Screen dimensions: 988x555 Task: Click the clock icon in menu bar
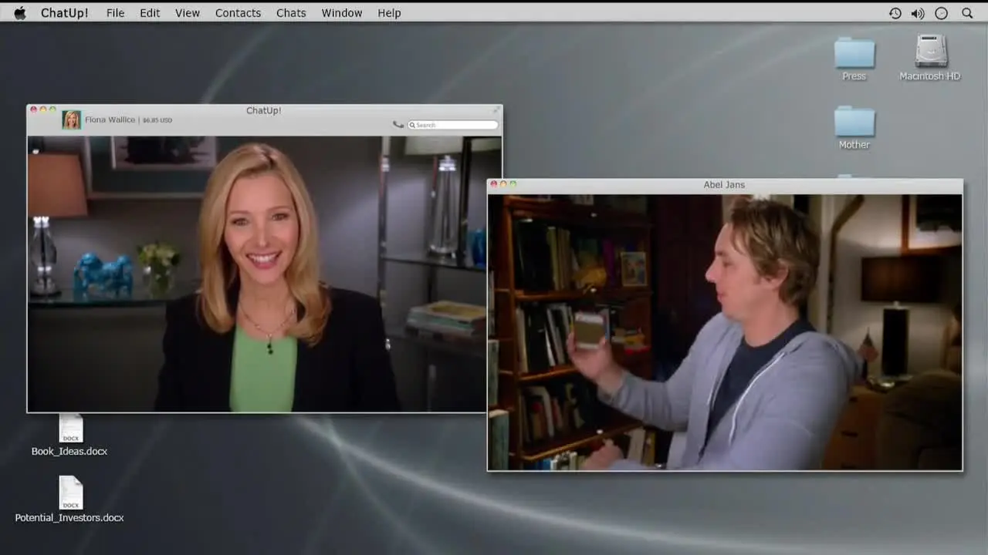[941, 13]
